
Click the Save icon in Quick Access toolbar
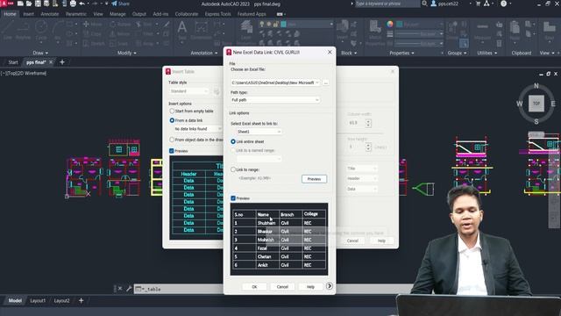pyautogui.click(x=38, y=4)
